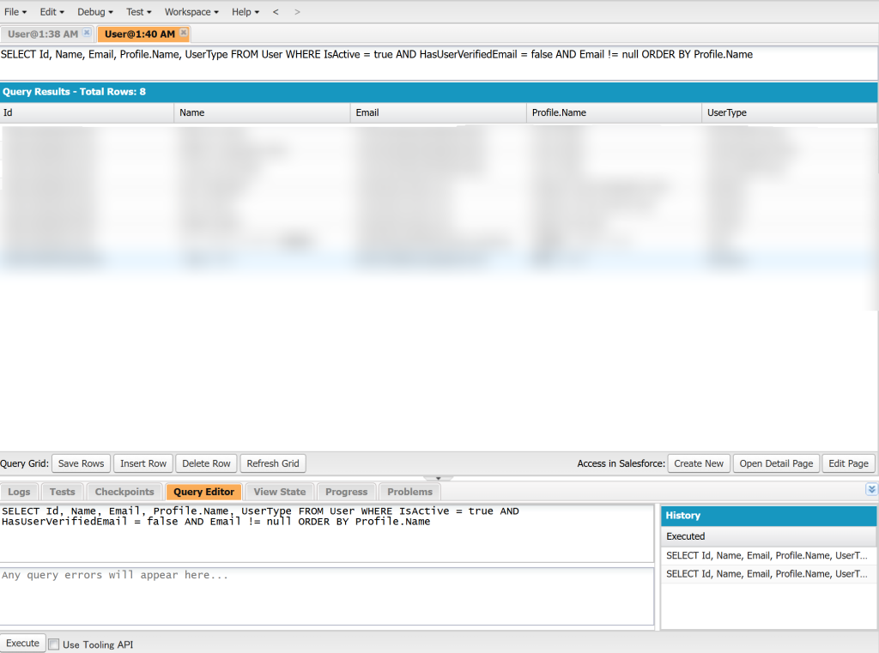The width and height of the screenshot is (879, 653).
Task: Click the back navigation arrow in menu bar
Action: (x=276, y=12)
